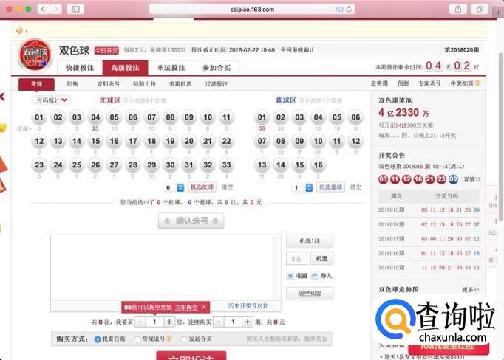Switch to the 参加合买 tab
The image size is (504, 360).
click(217, 68)
